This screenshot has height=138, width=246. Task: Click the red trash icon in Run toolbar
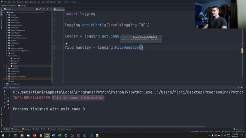[8, 108]
